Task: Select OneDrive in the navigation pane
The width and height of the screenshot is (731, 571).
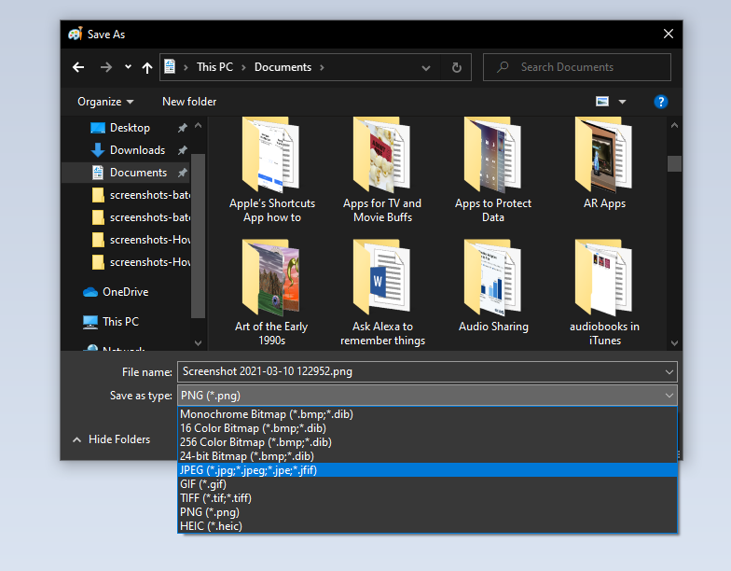Action: click(x=125, y=292)
